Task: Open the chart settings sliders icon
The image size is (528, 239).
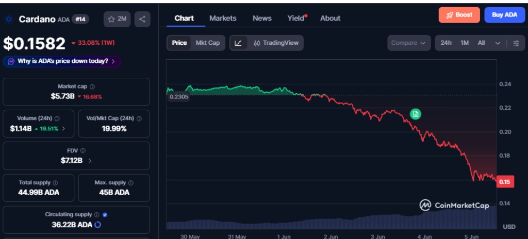Action: (516, 43)
